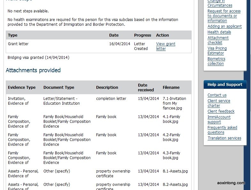Open Translation services link
The height and width of the screenshot is (190, 251).
[224, 138]
